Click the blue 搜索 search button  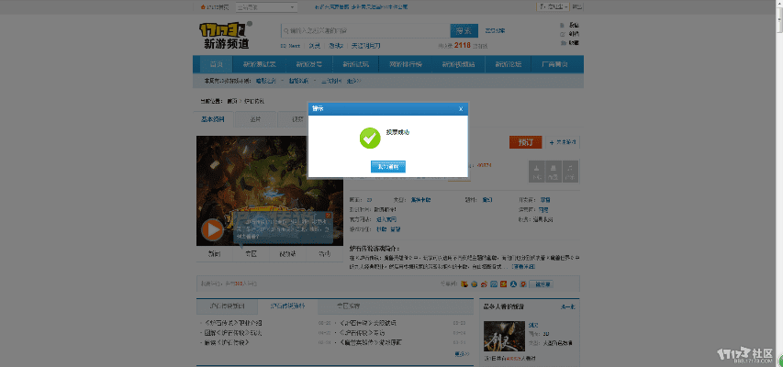pyautogui.click(x=464, y=30)
